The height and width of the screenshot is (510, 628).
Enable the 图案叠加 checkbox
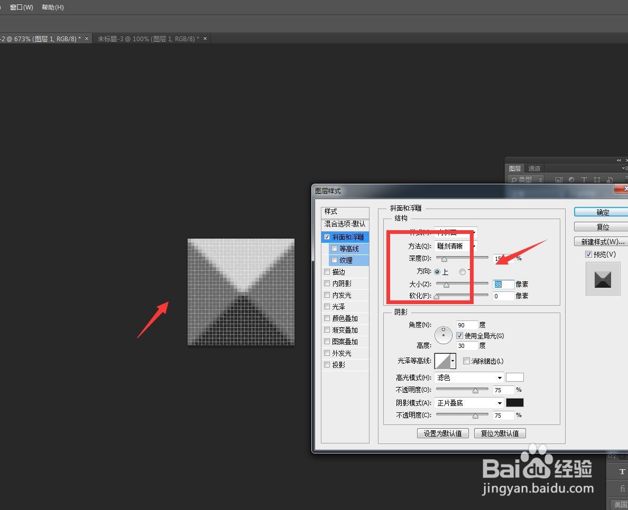click(327, 341)
